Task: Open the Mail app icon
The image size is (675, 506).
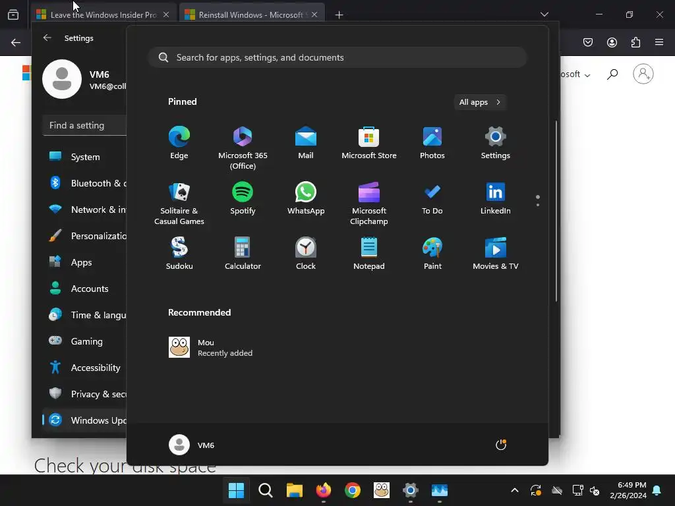Action: pos(306,143)
